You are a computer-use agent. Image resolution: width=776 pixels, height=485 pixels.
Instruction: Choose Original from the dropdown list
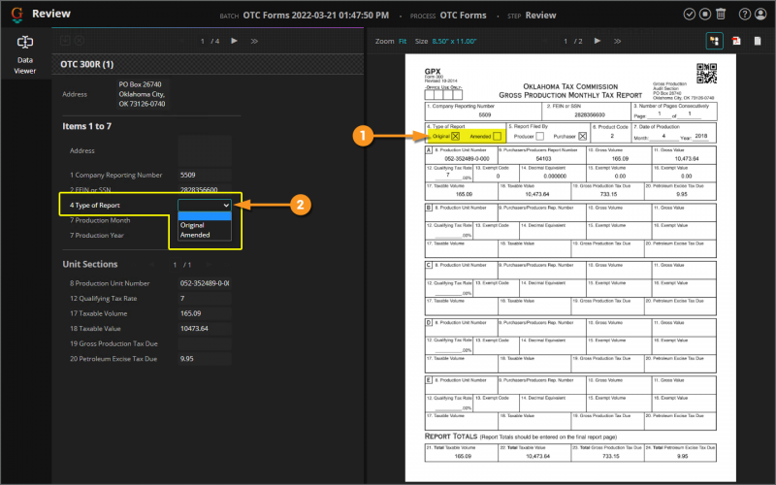coord(192,225)
